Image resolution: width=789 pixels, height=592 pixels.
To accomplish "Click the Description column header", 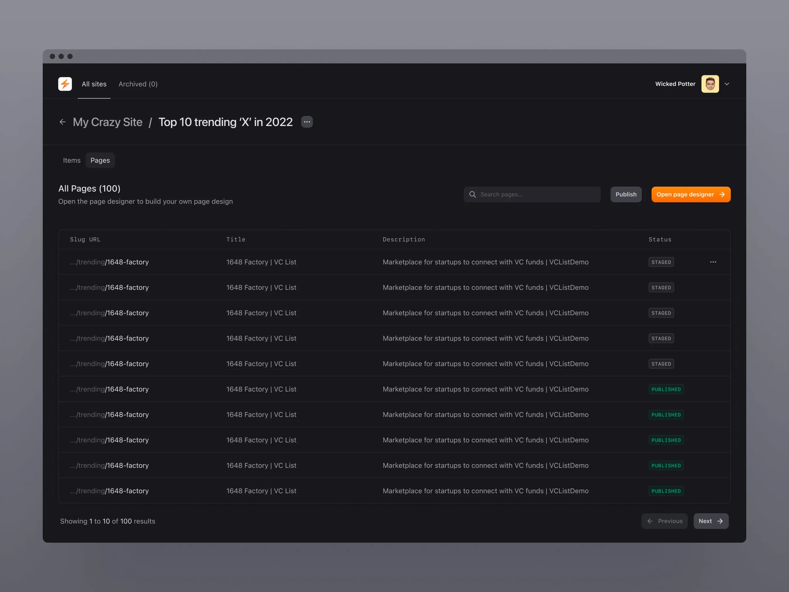I will coord(404,239).
